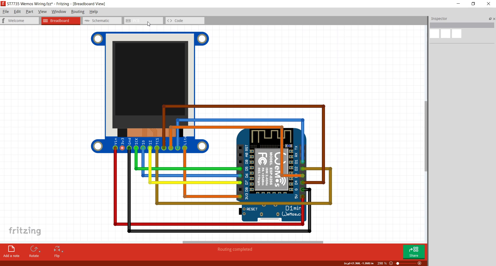Select the bottom horizontal black wire
Viewport: 496px width, 266px height.
tap(219, 231)
